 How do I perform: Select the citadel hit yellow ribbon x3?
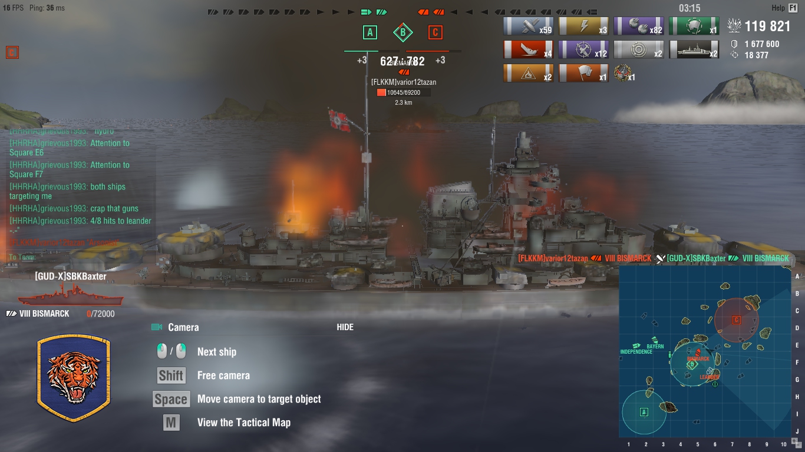click(x=583, y=26)
